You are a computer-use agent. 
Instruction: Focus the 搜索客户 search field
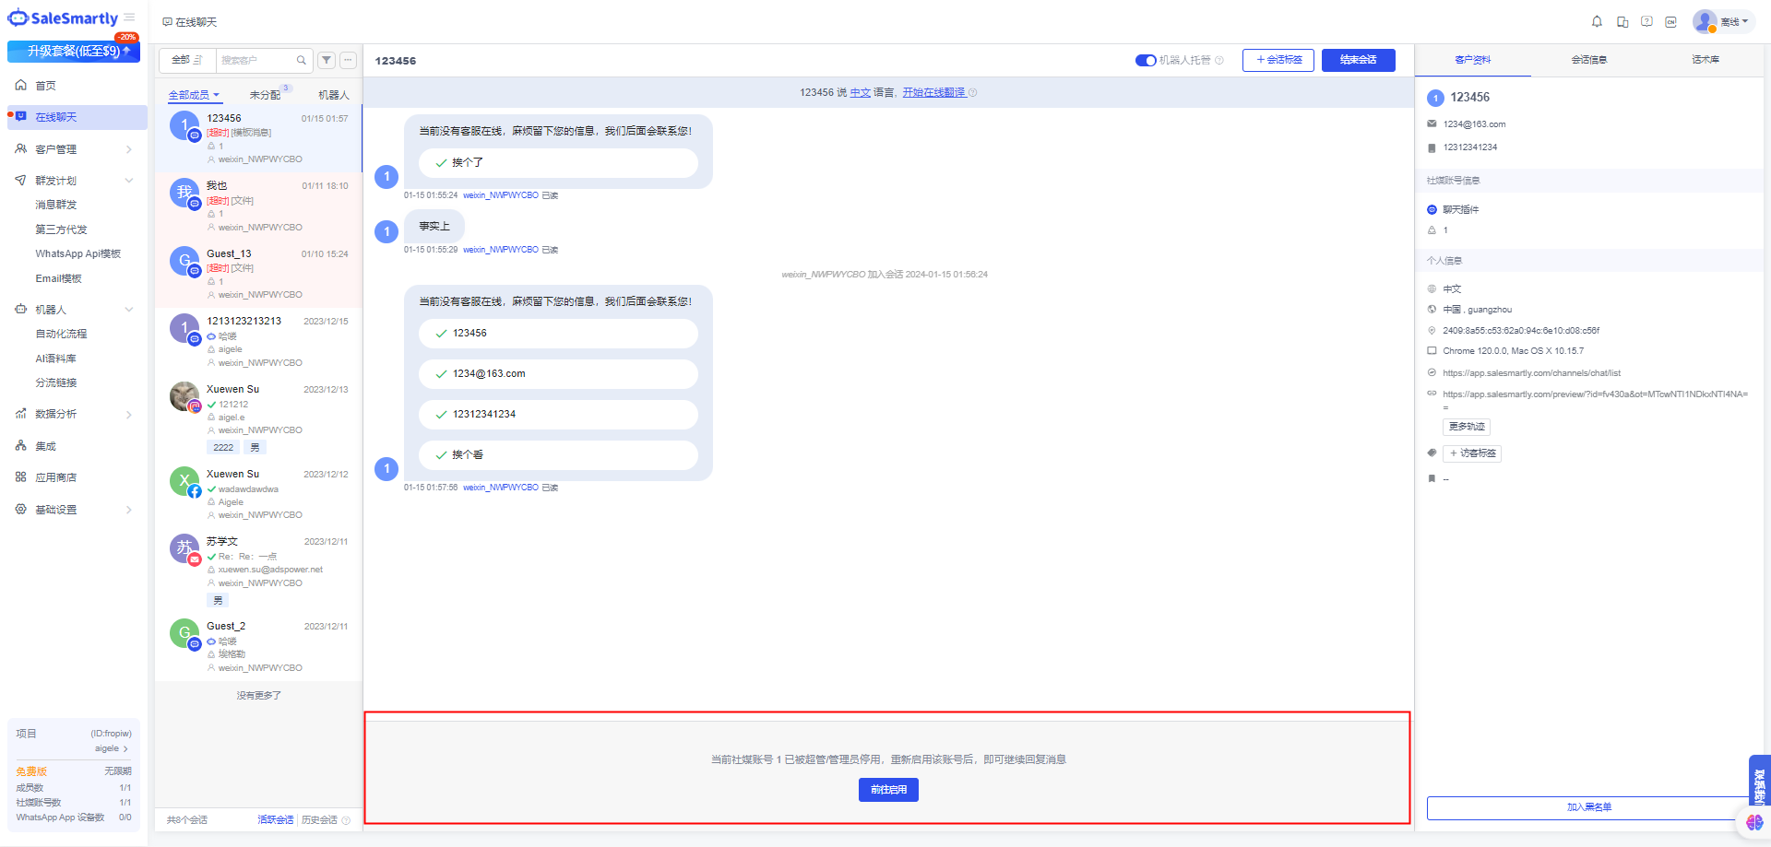click(256, 60)
